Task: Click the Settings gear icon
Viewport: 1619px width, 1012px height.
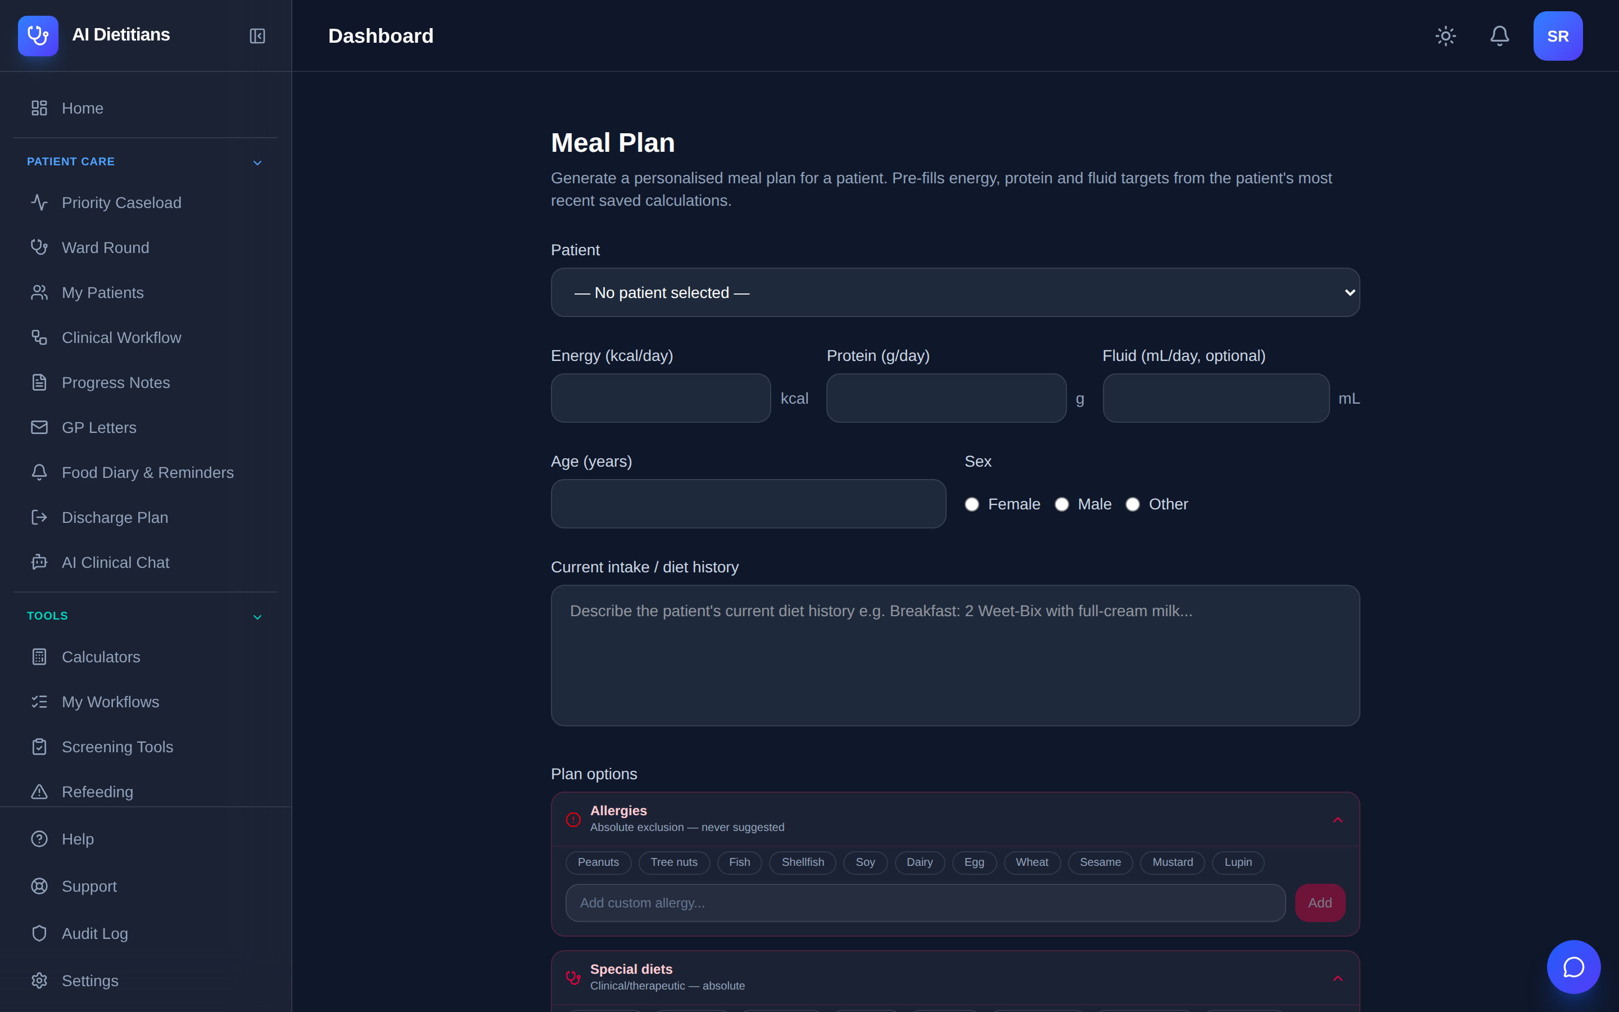Action: coord(39,981)
